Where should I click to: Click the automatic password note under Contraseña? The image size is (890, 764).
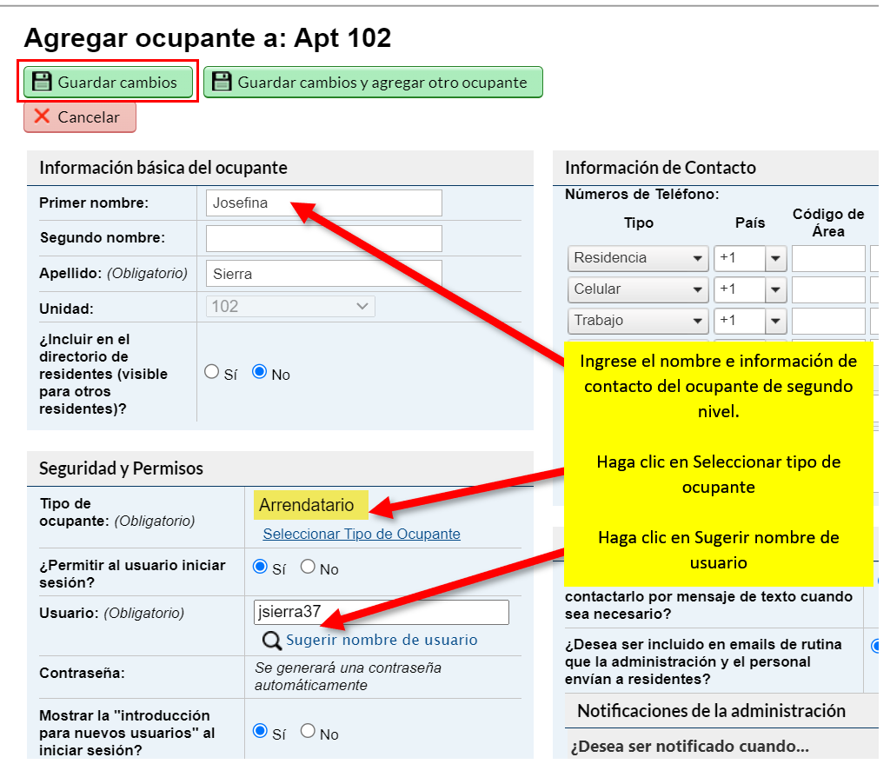point(348,676)
